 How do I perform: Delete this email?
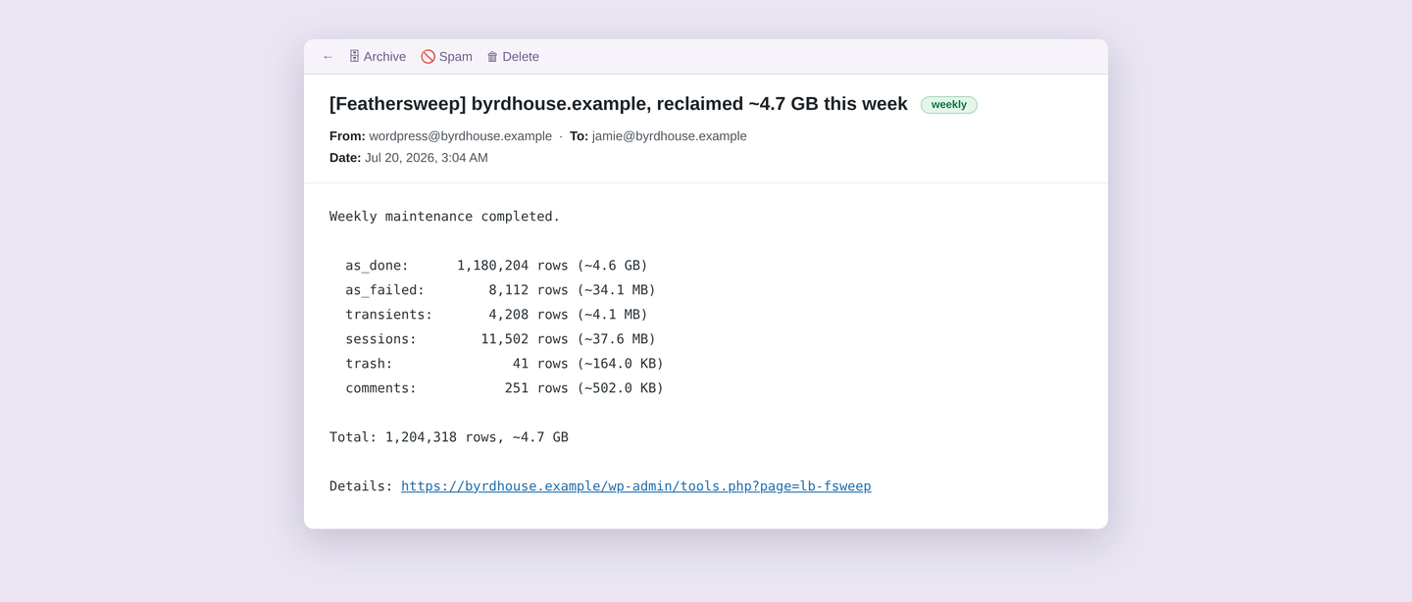[x=513, y=57]
